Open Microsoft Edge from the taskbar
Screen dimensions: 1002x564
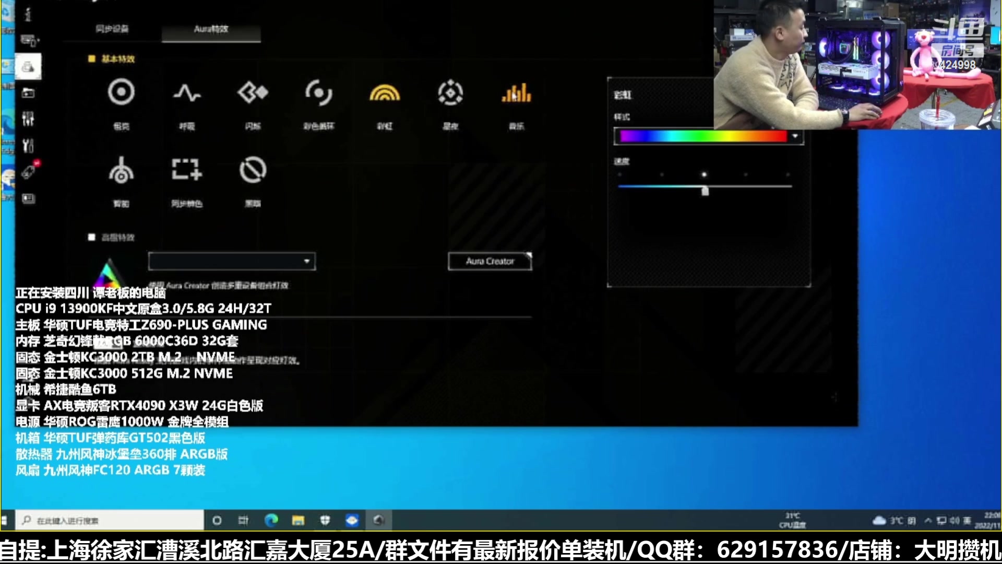pos(271,521)
